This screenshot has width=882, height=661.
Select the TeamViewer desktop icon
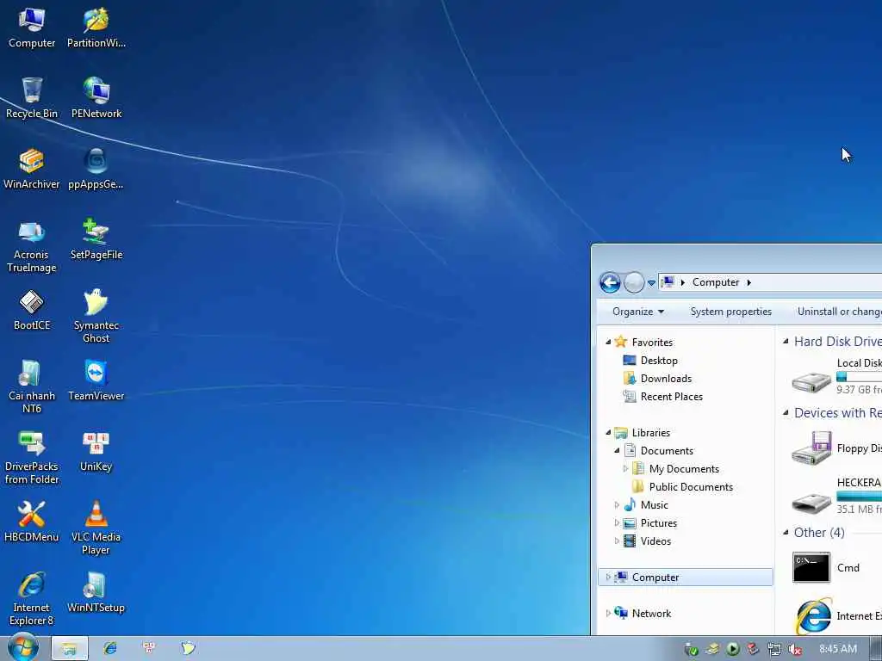point(96,381)
